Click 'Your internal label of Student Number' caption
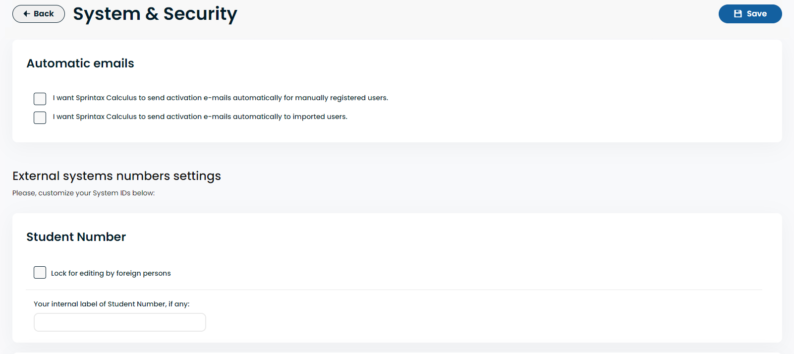The height and width of the screenshot is (354, 794). click(x=112, y=304)
